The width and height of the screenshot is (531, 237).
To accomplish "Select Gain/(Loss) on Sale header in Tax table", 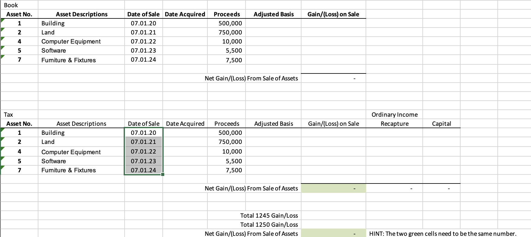I will point(334,124).
